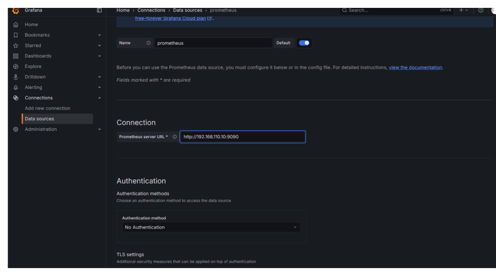Click the info icon next to Name

coord(148,43)
